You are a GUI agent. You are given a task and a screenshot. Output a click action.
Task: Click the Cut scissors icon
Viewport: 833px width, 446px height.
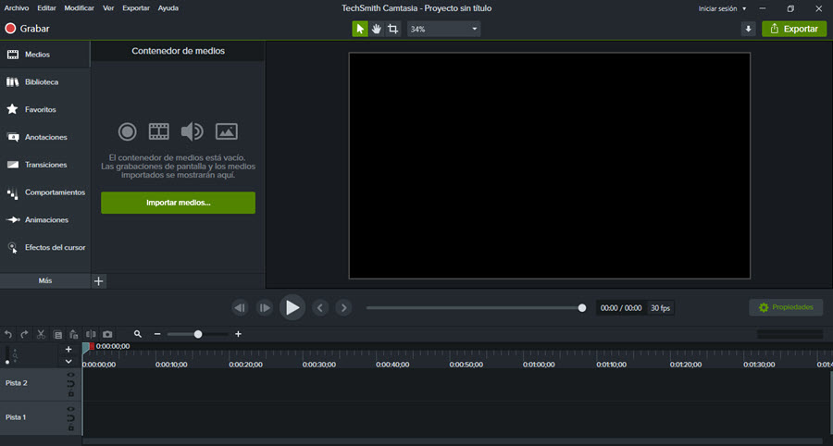coord(41,335)
